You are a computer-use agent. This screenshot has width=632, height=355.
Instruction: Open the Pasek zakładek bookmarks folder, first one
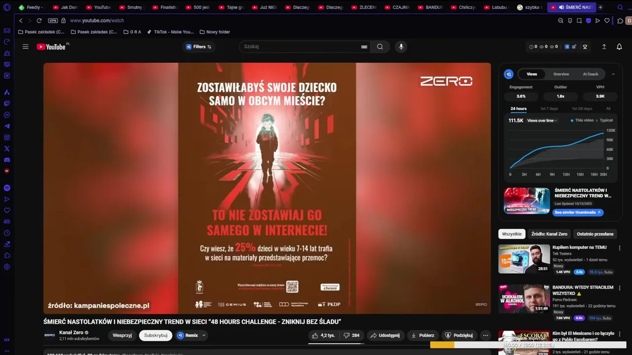[x=41, y=32]
